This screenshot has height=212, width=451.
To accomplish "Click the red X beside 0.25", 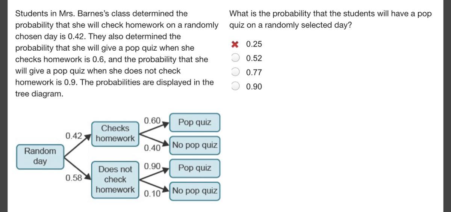I will [235, 44].
